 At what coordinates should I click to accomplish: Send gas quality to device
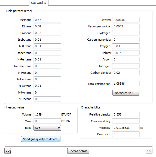(x=41, y=139)
